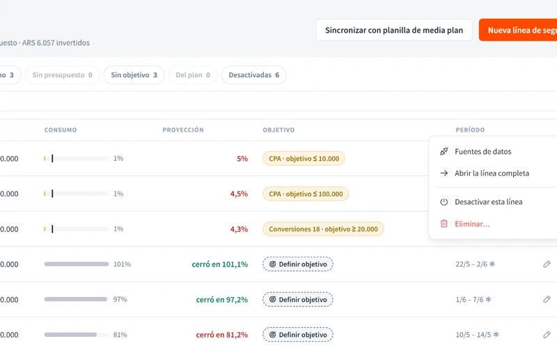This screenshot has height=348, width=557.
Task: Click the target icon in the 101,1% row's Definir objetivo
Action: (272, 264)
